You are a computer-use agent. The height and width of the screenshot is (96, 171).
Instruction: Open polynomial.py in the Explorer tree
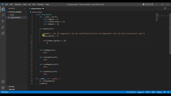pyautogui.click(x=15, y=18)
